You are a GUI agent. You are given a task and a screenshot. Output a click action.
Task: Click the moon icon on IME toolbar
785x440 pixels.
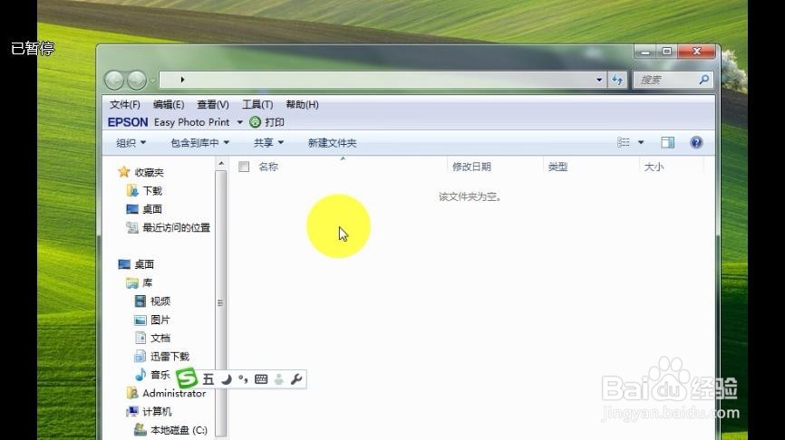click(x=227, y=379)
